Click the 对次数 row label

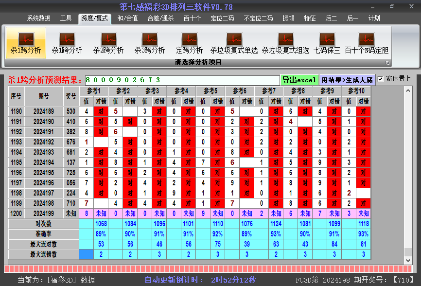pos(43,224)
